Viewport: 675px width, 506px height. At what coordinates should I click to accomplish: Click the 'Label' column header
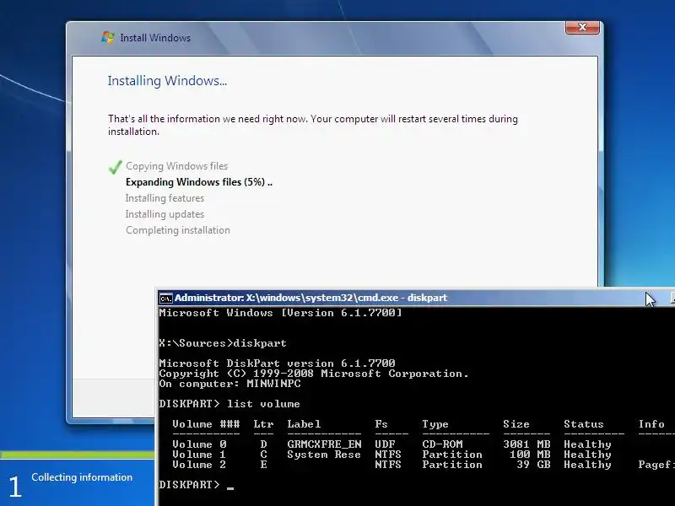click(x=304, y=424)
